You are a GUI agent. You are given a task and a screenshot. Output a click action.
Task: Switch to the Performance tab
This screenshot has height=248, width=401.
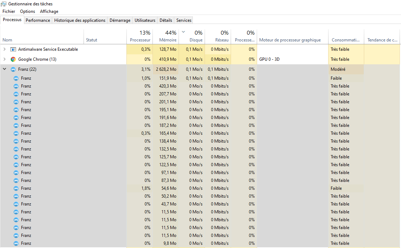pos(38,20)
